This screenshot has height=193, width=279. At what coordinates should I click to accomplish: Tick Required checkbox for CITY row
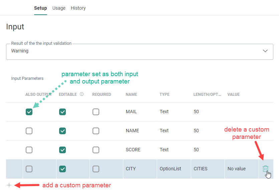(96, 169)
